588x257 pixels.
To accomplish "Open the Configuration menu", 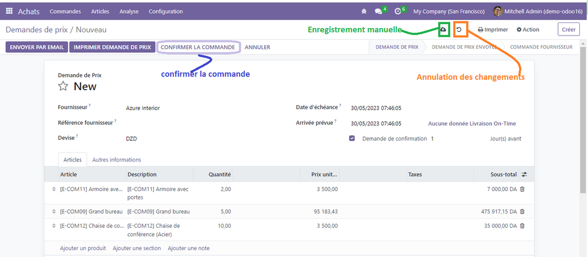I will 166,11.
